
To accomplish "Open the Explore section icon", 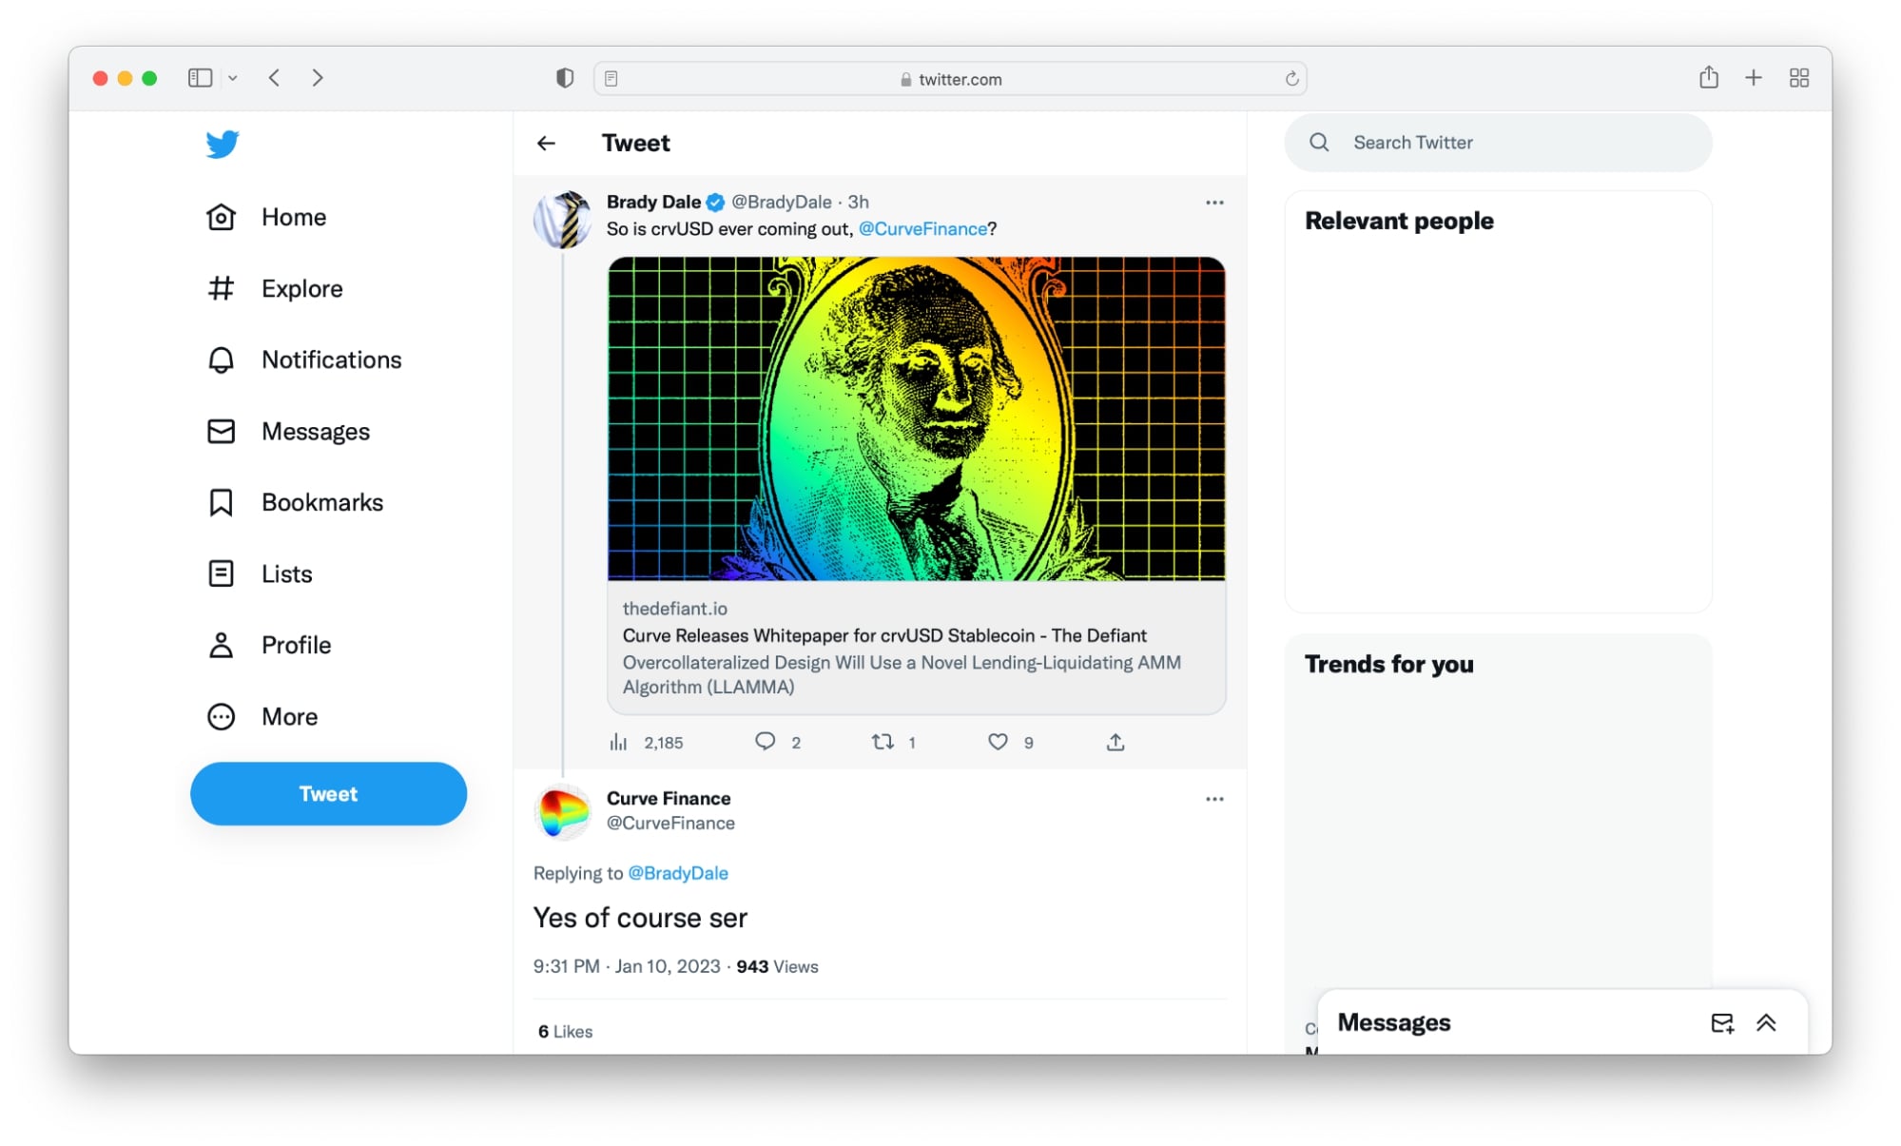I will pos(222,286).
